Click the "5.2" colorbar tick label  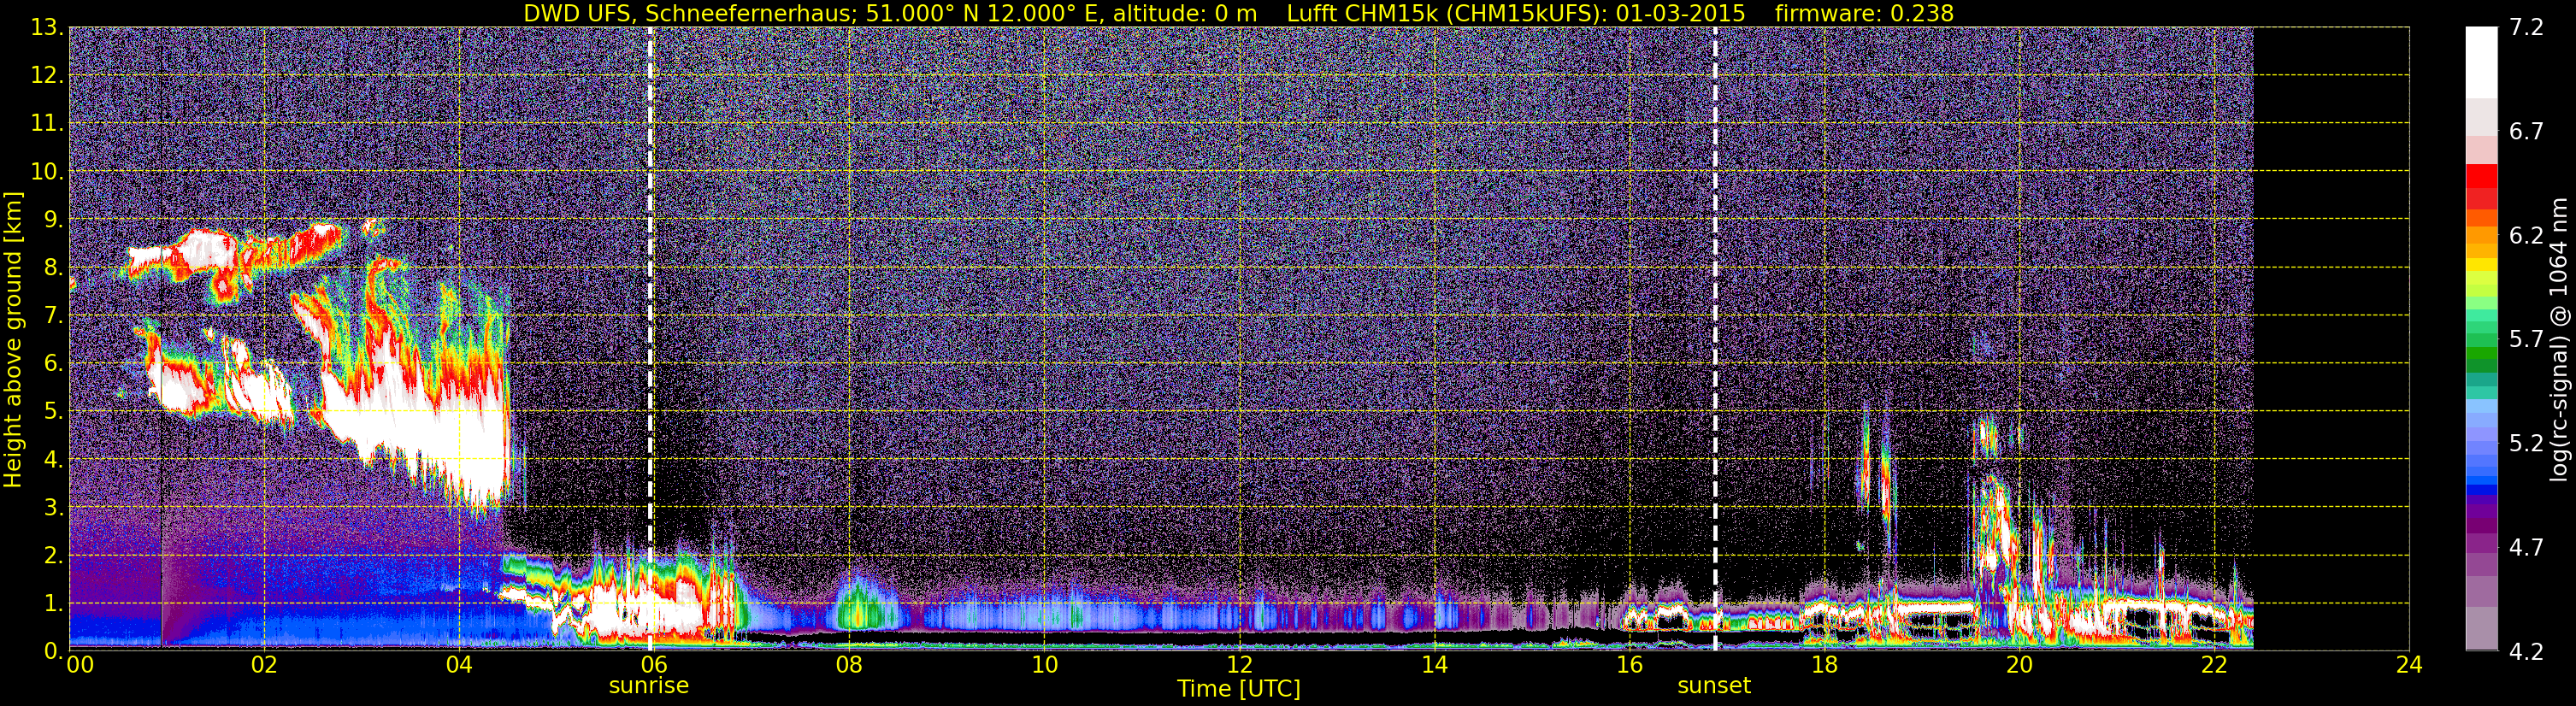(2526, 444)
